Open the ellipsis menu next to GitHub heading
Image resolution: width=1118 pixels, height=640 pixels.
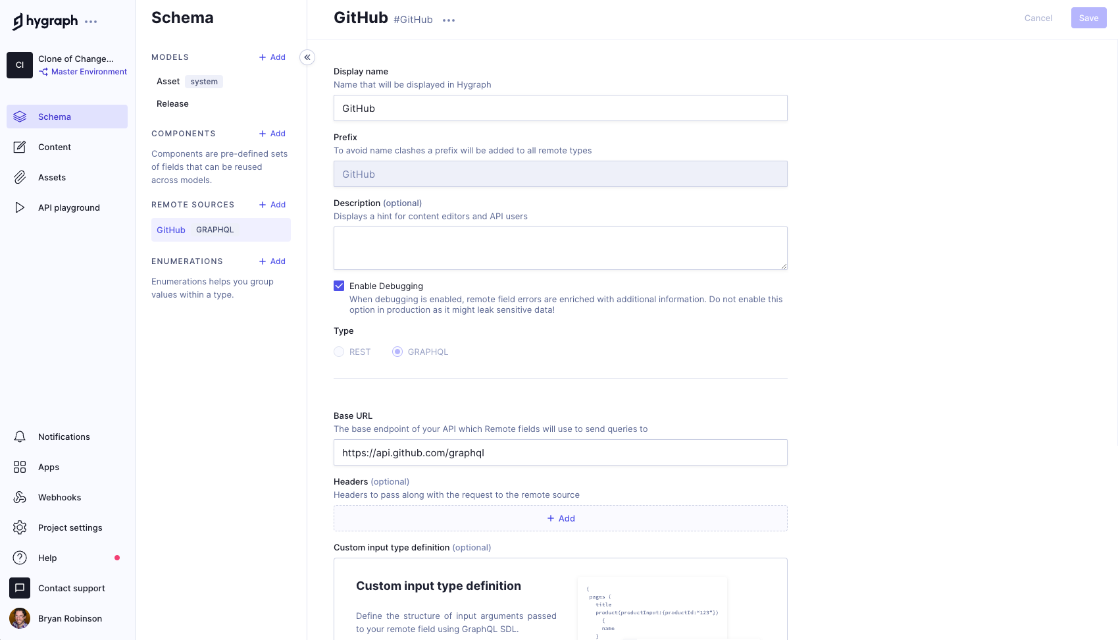point(449,20)
